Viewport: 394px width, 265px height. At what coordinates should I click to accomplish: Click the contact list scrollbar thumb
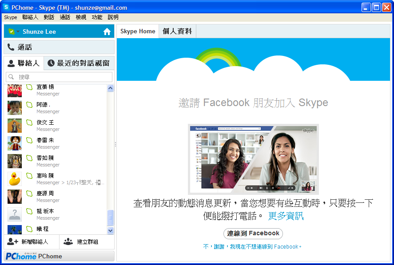(x=110, y=218)
